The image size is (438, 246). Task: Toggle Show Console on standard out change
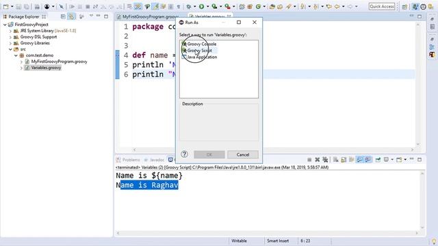(359, 159)
